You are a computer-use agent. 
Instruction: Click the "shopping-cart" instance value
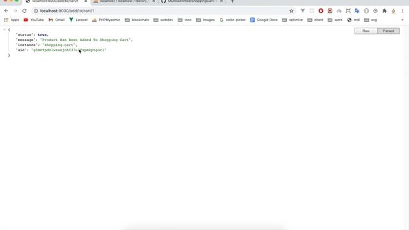(59, 45)
